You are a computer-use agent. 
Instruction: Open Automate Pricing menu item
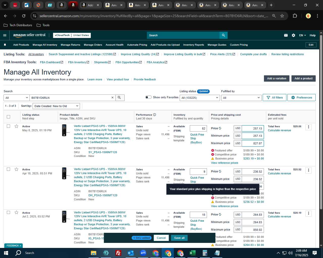coord(137,45)
